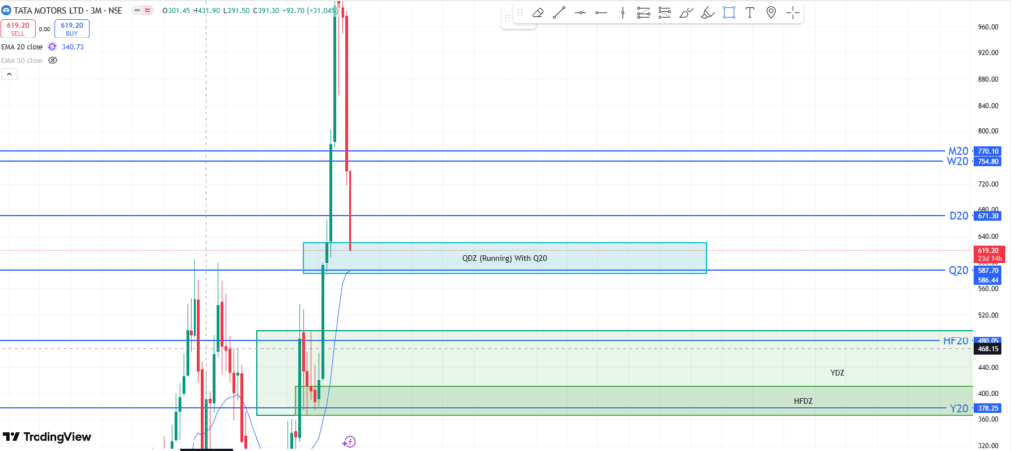The image size is (1011, 451).
Task: Select the Trend Line tool
Action: [x=559, y=12]
